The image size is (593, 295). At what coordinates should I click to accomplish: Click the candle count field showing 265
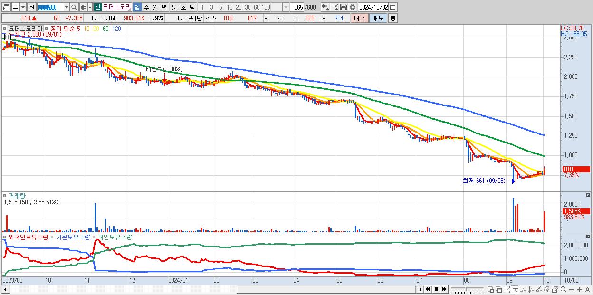[x=297, y=7]
